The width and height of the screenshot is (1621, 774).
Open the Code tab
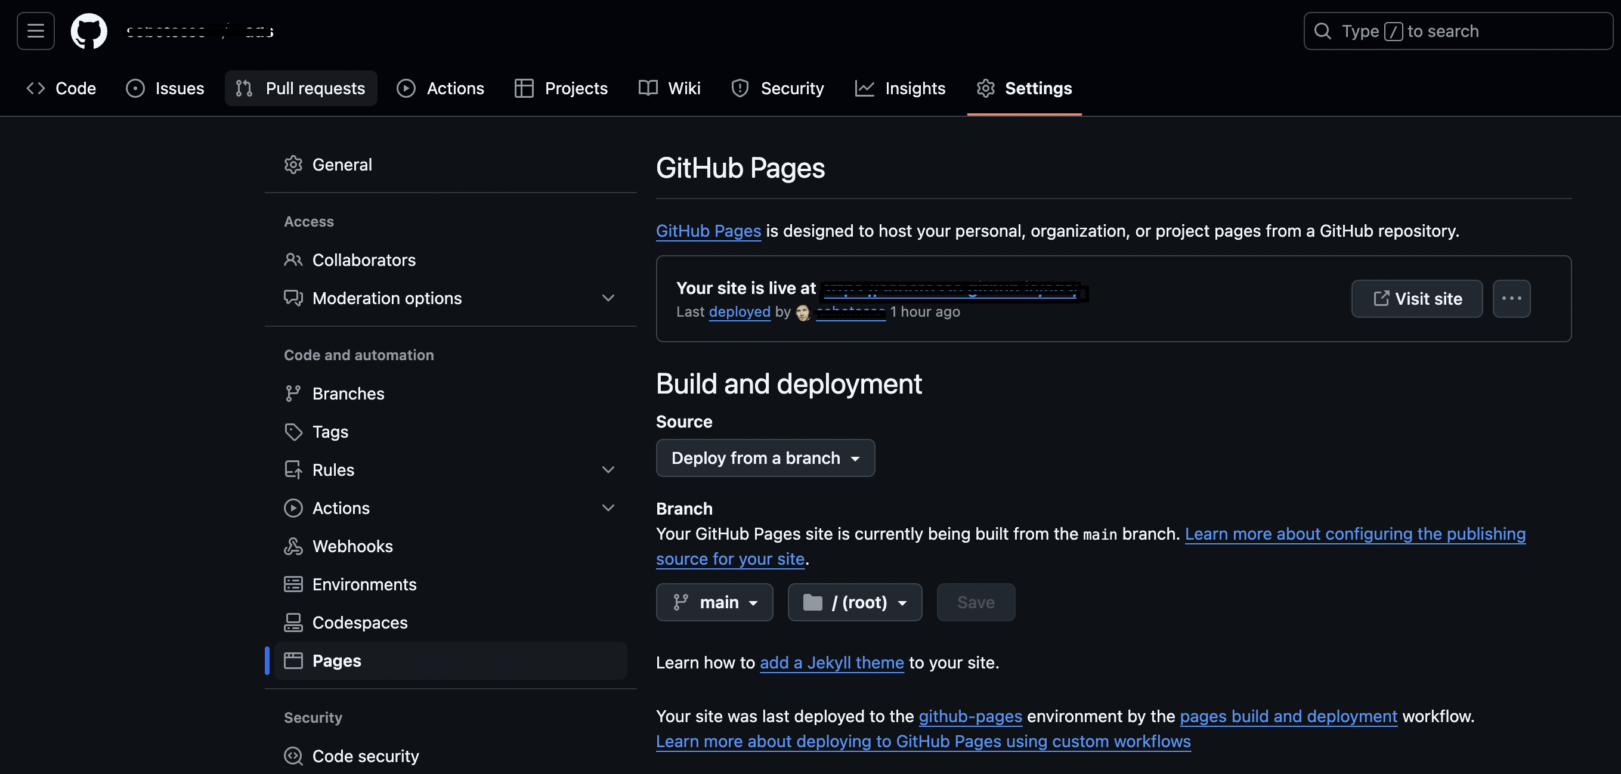point(61,88)
